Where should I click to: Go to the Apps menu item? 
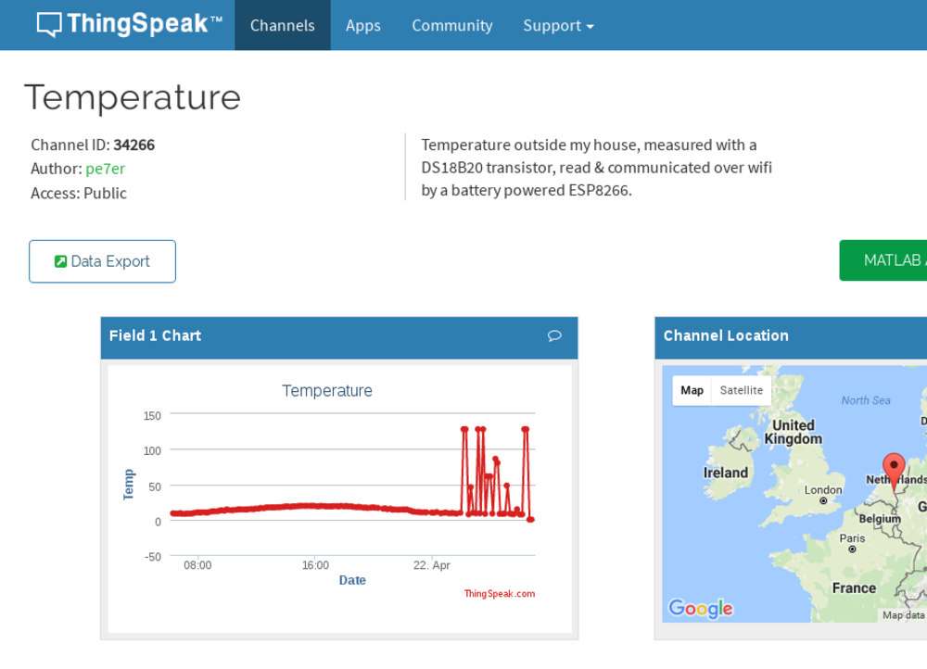(363, 26)
